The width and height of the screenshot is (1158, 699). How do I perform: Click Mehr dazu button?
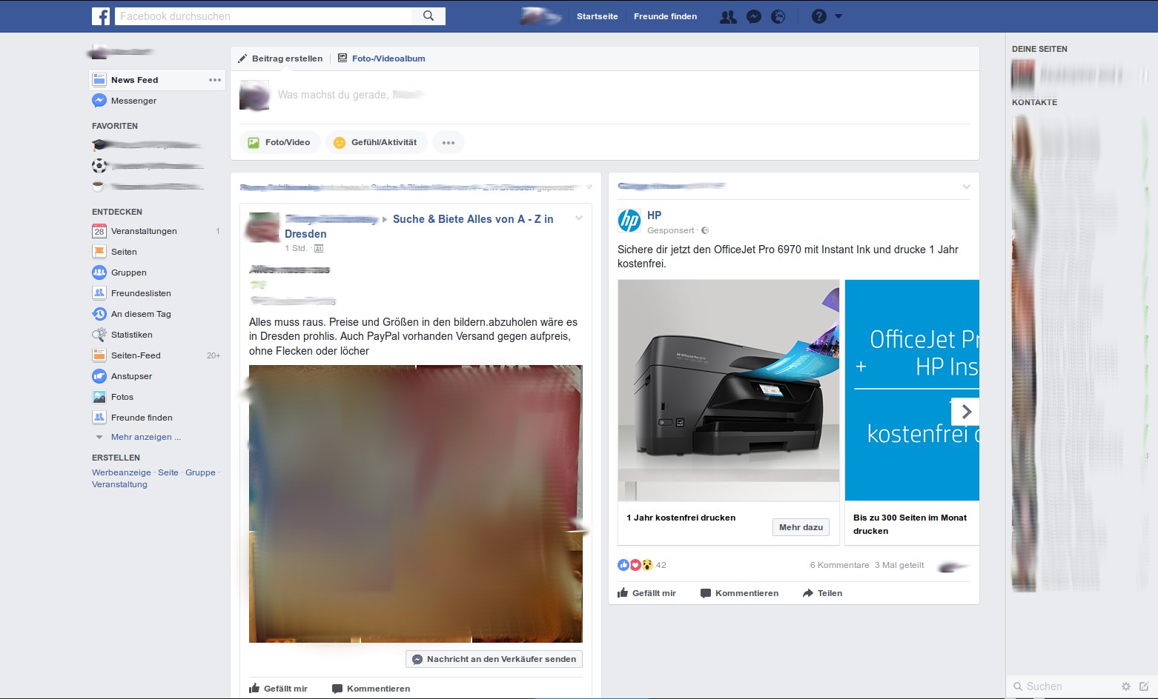point(801,527)
